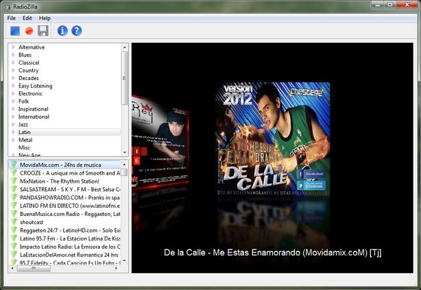Select CROOZE smooth mix station text
Image resolution: width=421 pixels, height=290 pixels.
[69, 173]
